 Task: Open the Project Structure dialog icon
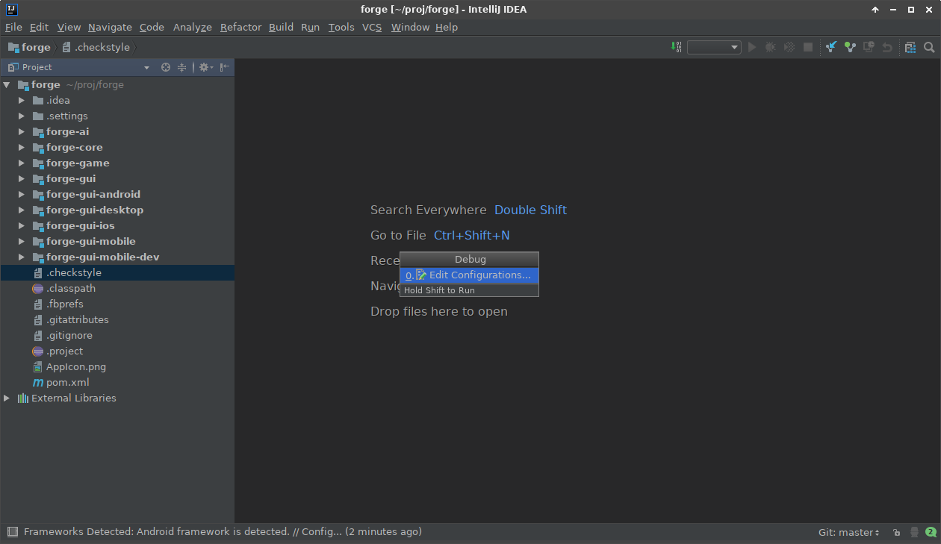[910, 47]
